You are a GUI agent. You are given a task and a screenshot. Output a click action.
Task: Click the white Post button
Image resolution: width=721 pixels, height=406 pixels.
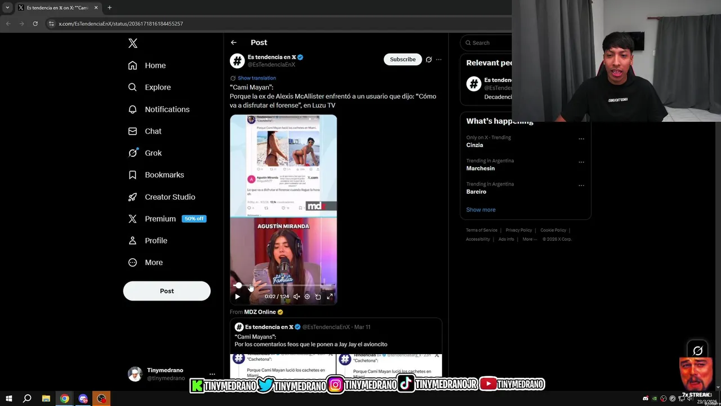(167, 291)
